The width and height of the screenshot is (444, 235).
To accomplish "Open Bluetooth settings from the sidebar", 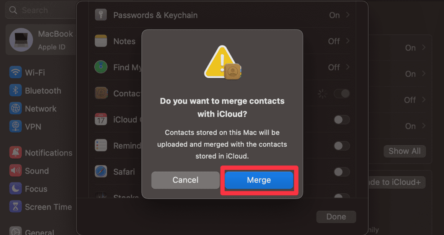I will pyautogui.click(x=15, y=91).
